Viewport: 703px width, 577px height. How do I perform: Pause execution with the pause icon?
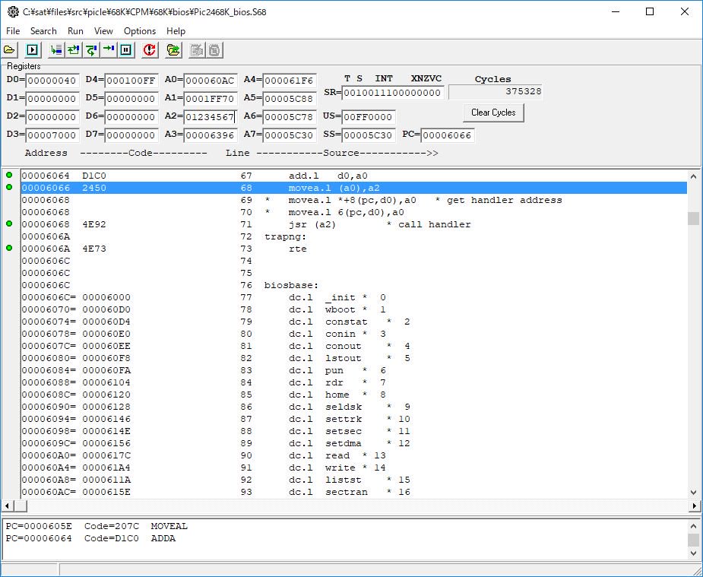126,49
